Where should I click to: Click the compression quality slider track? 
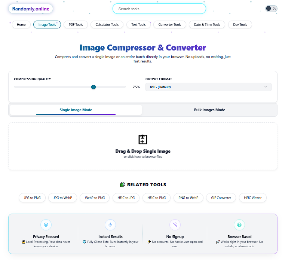pos(70,87)
